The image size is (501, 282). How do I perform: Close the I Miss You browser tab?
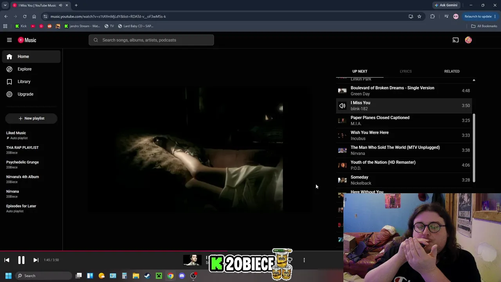point(67,5)
